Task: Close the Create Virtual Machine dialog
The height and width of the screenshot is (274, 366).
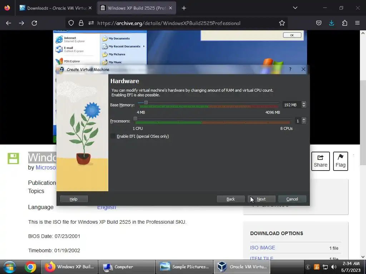Action: (x=303, y=69)
